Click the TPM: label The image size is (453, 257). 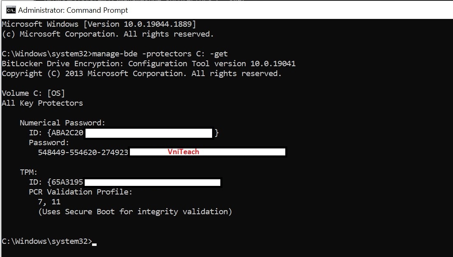coord(29,172)
